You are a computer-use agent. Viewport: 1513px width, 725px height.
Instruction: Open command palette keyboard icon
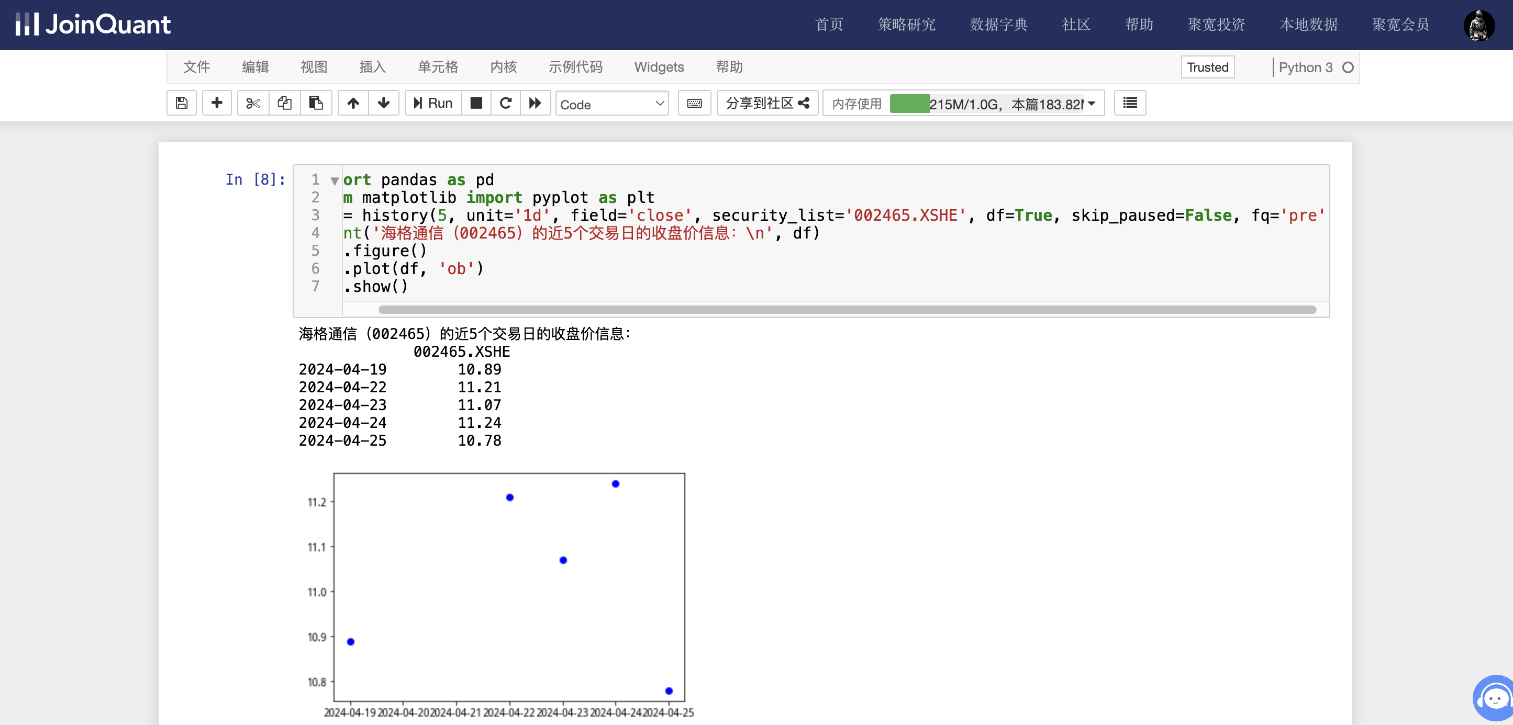(x=694, y=104)
